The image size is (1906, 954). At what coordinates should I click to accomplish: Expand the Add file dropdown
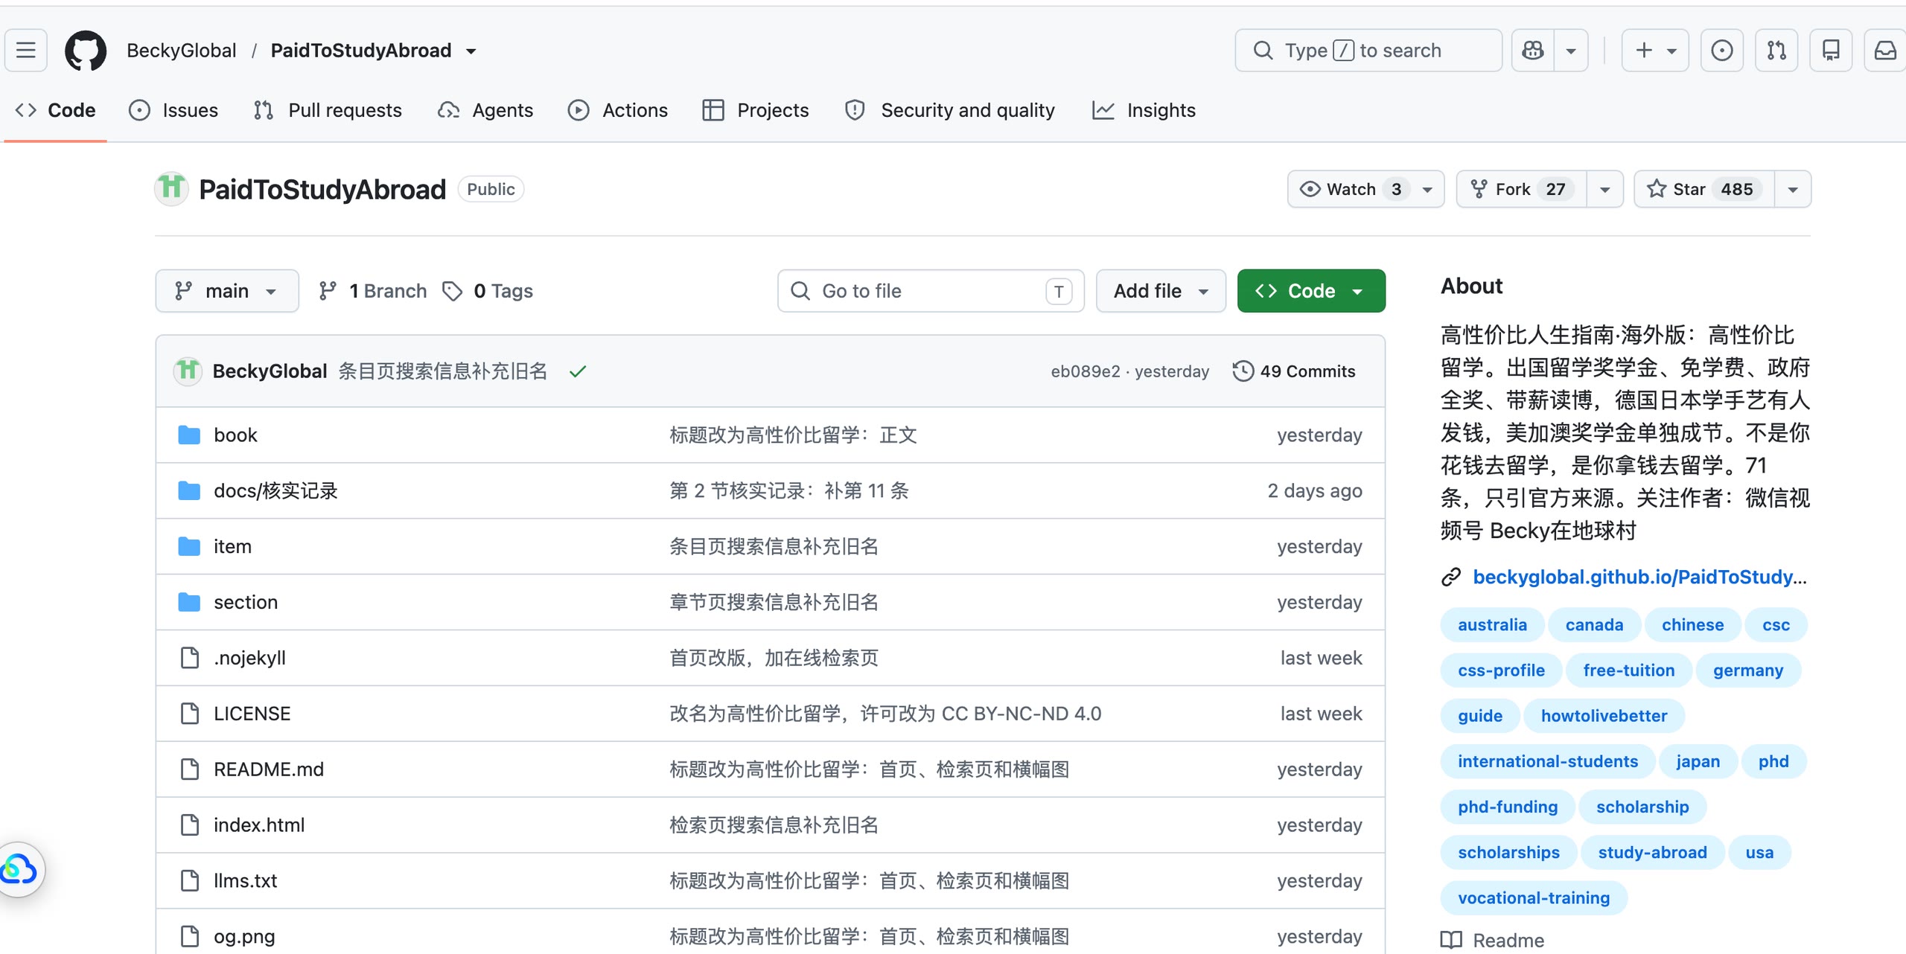click(x=1161, y=291)
